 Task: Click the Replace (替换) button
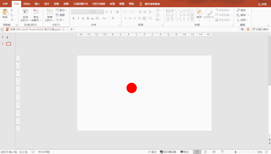coord(243,15)
